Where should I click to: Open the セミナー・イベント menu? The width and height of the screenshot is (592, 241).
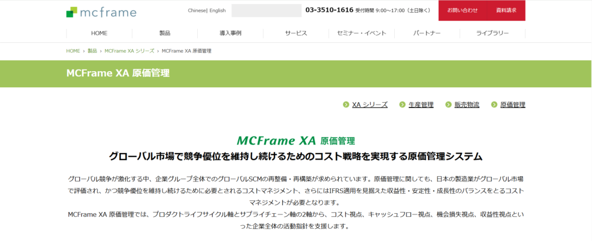pyautogui.click(x=362, y=33)
